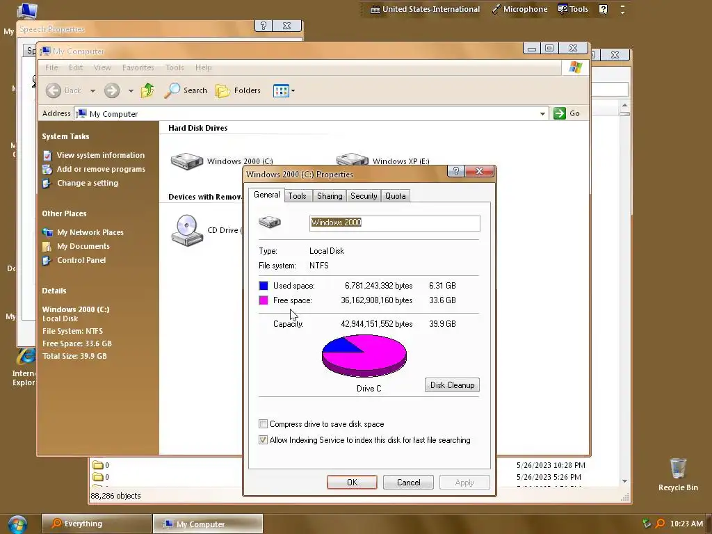The width and height of the screenshot is (712, 534).
Task: Click the Forward arrow icon in My Computer
Action: [112, 90]
